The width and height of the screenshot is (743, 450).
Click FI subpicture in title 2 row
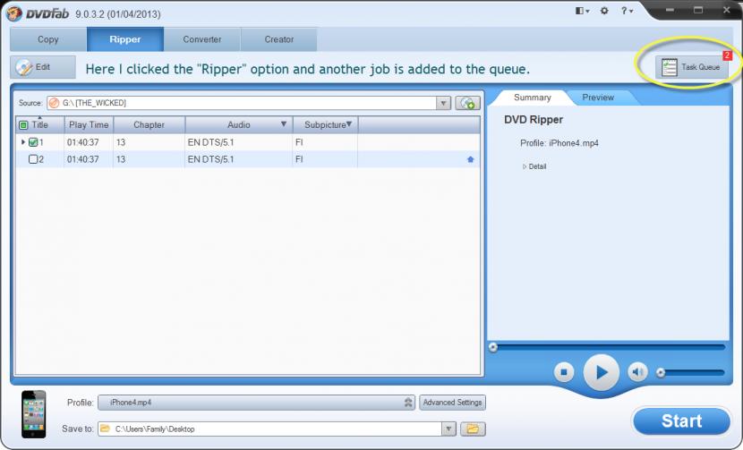point(299,159)
